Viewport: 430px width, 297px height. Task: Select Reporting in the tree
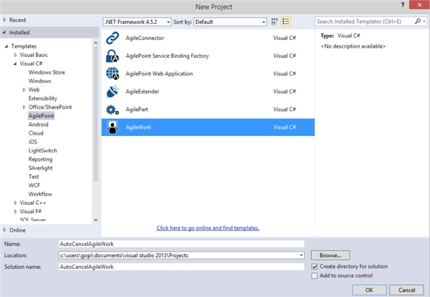coord(41,159)
